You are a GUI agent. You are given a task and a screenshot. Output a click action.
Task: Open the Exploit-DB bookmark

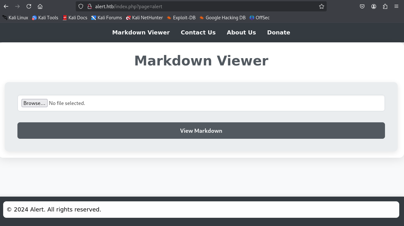point(181,18)
